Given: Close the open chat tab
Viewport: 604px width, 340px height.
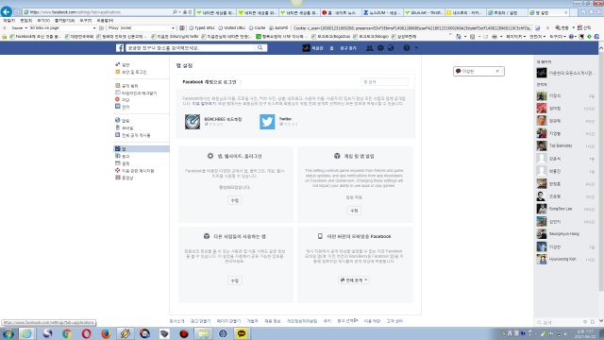Looking at the screenshot, I should tap(497, 72).
